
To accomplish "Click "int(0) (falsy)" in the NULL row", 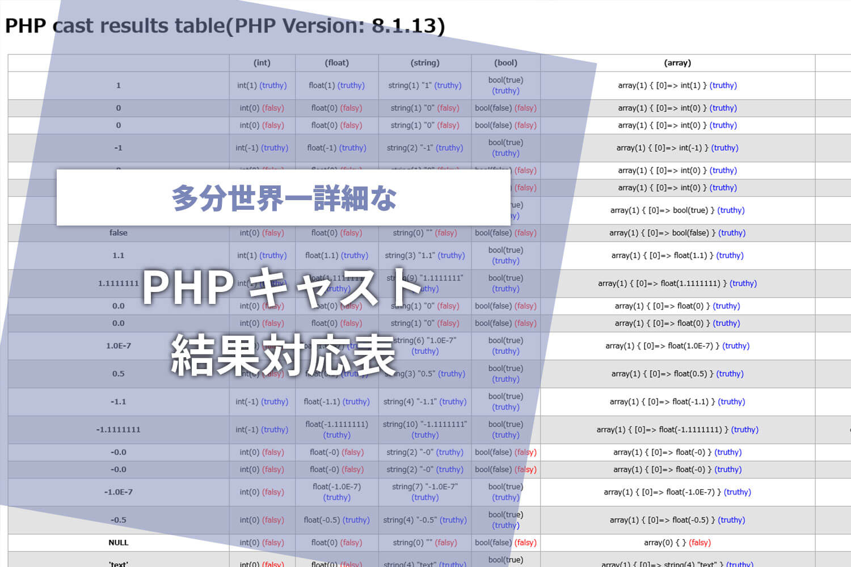I will 262,543.
